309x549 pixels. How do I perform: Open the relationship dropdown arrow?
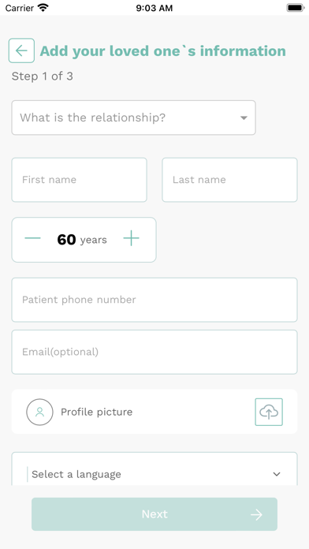coord(244,118)
